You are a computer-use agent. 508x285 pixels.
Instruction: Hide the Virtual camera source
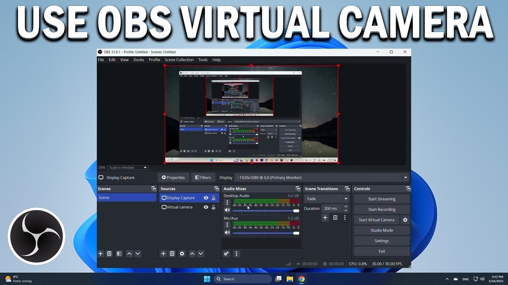pyautogui.click(x=206, y=207)
